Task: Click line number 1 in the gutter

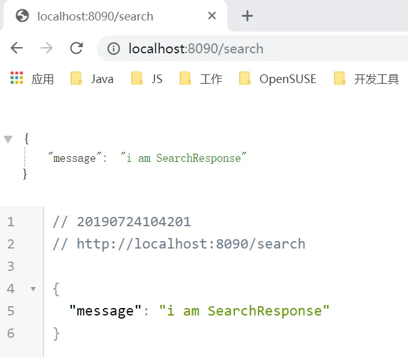Action: [x=11, y=221]
